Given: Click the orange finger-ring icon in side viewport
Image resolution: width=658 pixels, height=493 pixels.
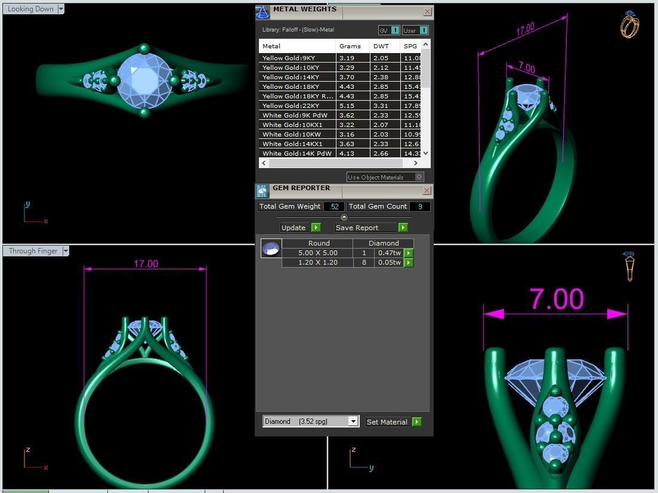Looking at the screenshot, I should (629, 266).
